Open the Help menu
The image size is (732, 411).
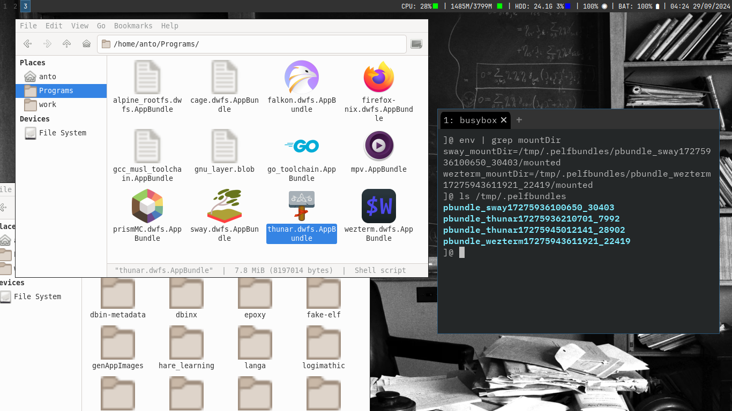pos(169,26)
